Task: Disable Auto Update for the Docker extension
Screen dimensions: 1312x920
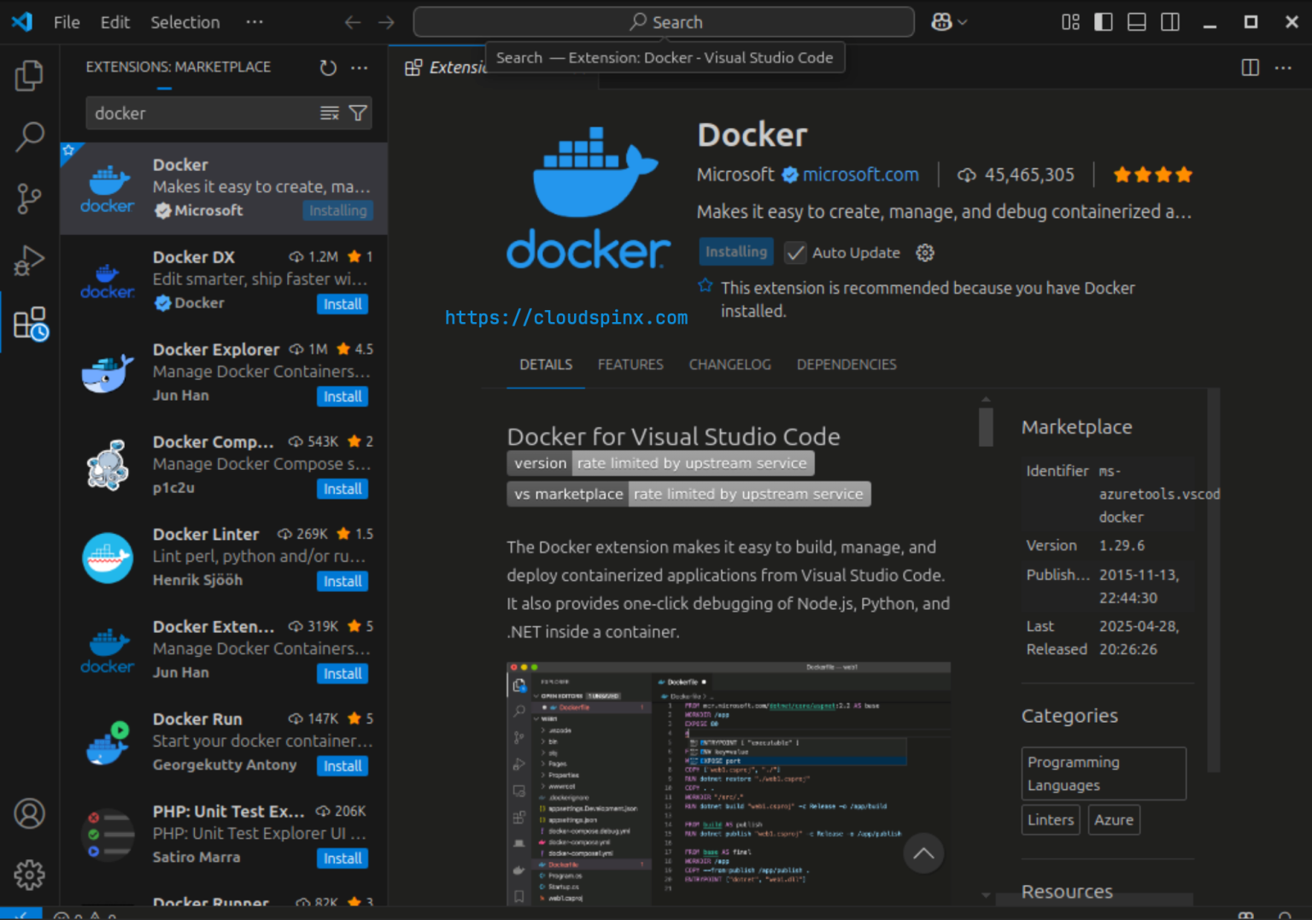Action: 794,252
